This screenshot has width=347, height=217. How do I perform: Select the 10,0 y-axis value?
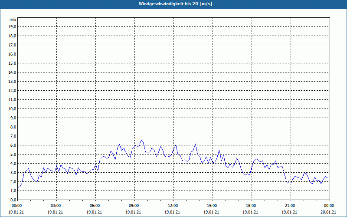point(12,109)
